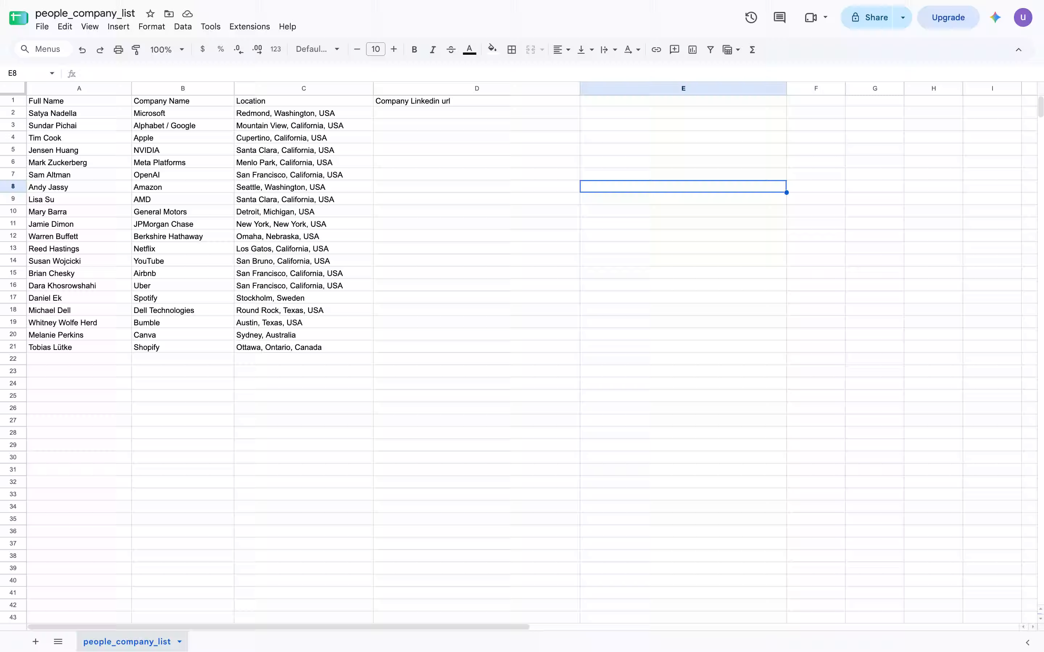The image size is (1044, 652).
Task: Open comments panel icon
Action: 779,18
